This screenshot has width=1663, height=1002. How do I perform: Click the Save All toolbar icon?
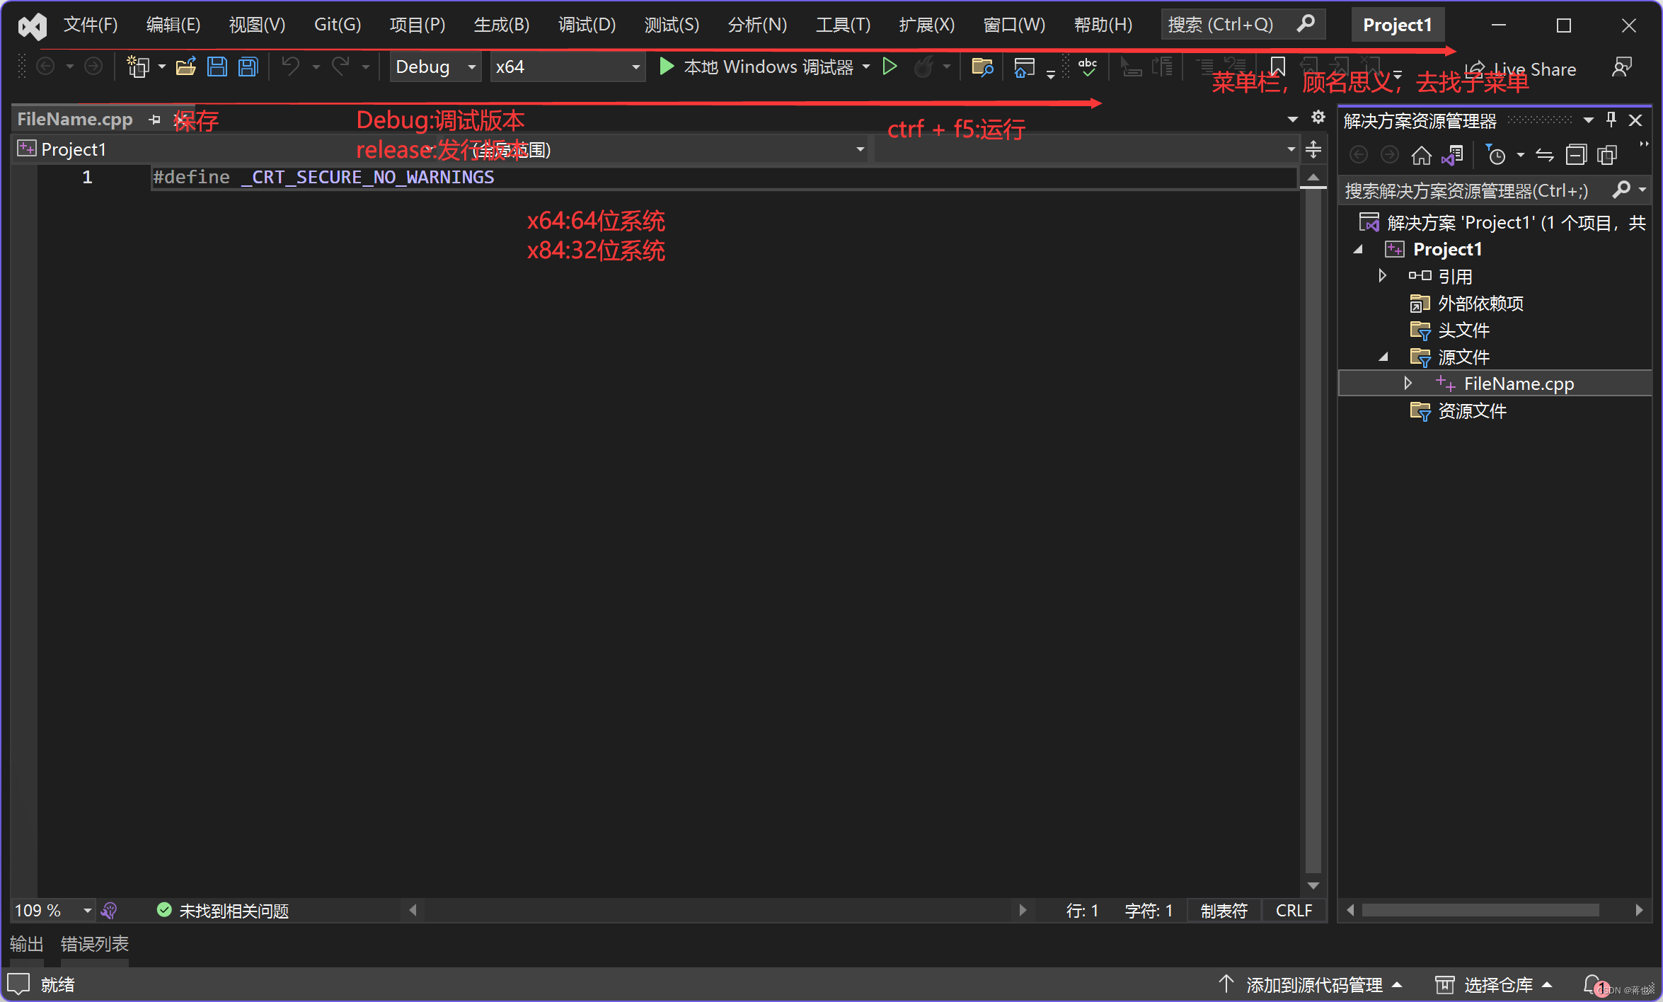point(248,67)
